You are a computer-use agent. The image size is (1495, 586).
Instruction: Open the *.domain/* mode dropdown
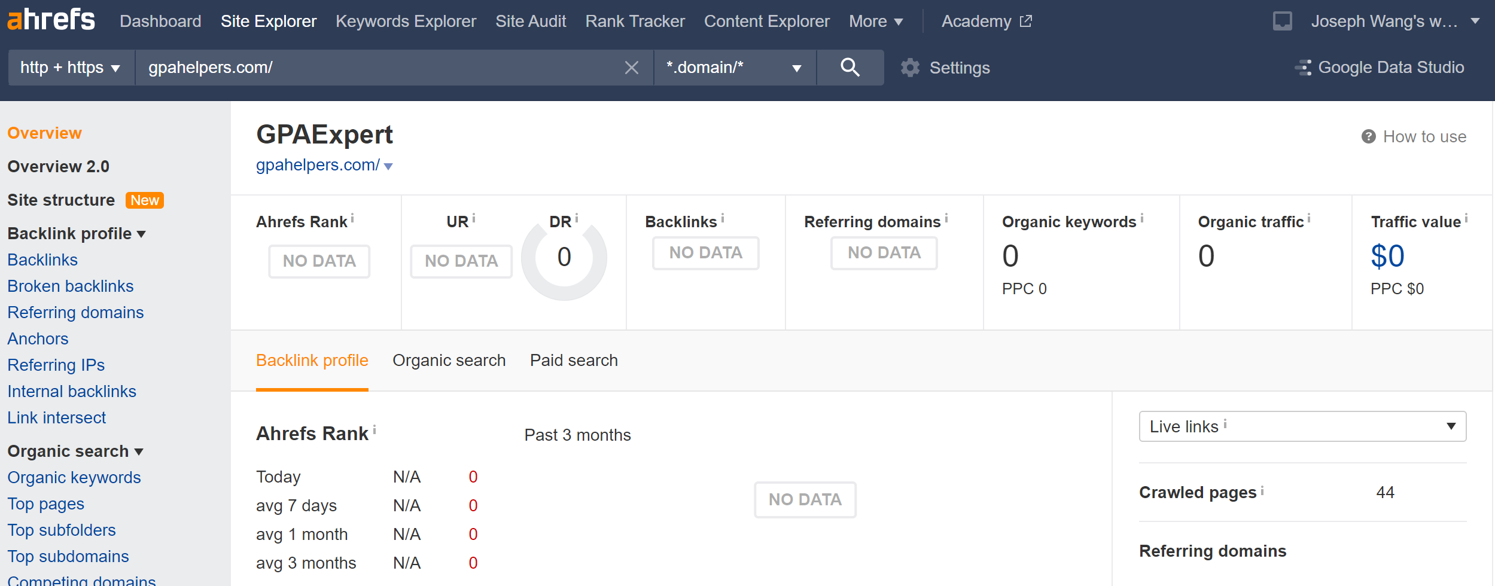point(735,68)
